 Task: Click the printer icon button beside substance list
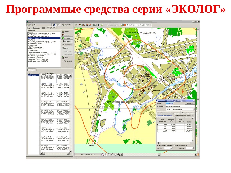[x=67, y=31]
